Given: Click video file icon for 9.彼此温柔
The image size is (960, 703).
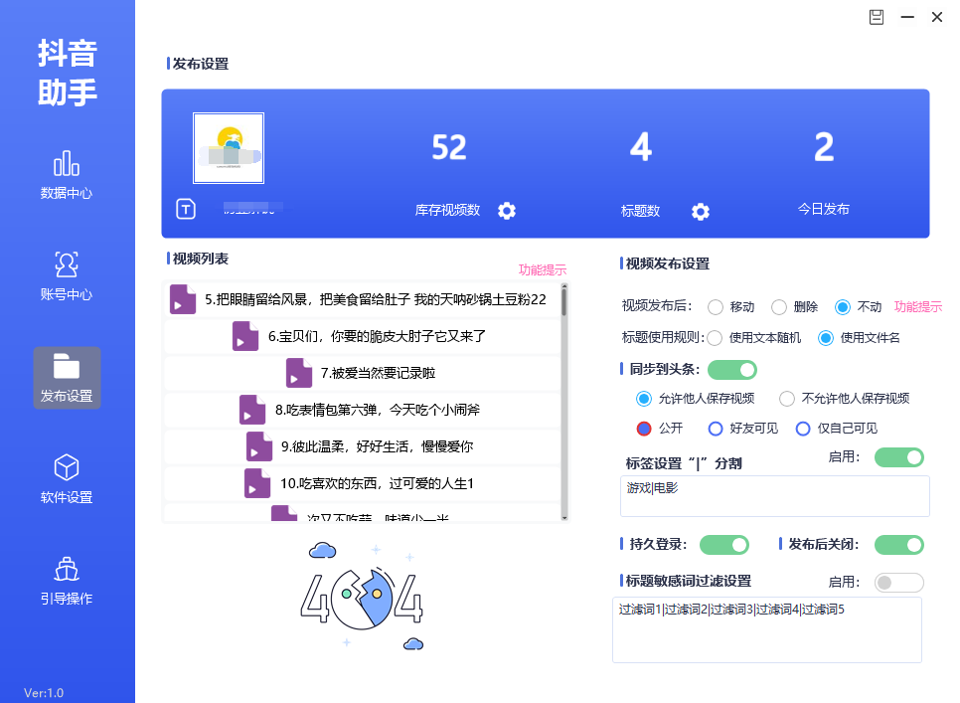Looking at the screenshot, I should tap(259, 446).
